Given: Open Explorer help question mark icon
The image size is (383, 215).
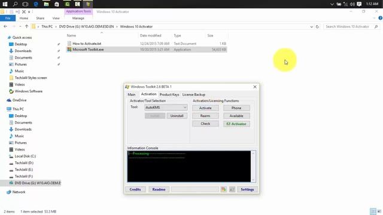Looking at the screenshot, I should tap(381, 18).
